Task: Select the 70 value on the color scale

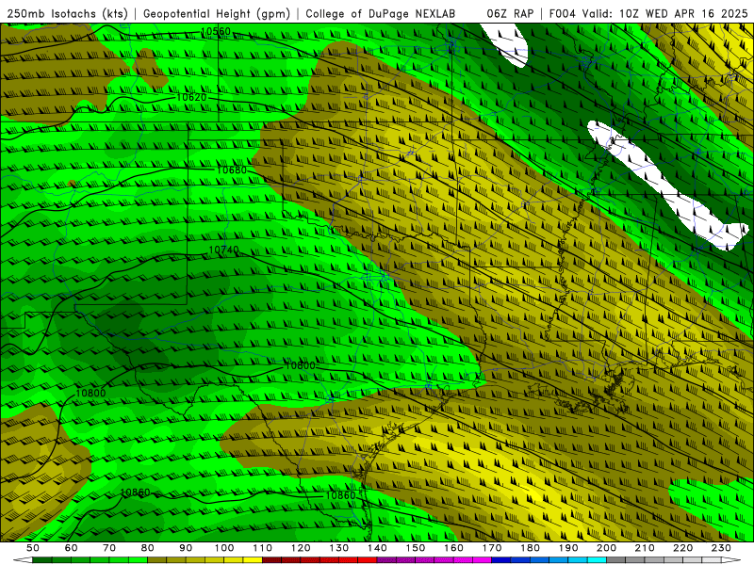Action: tap(109, 548)
